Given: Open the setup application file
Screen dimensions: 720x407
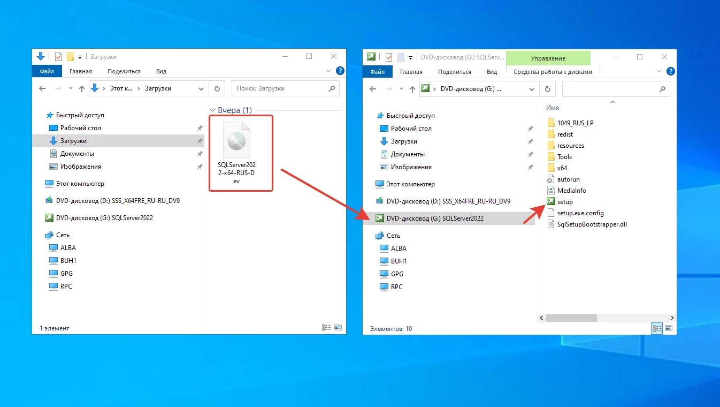Looking at the screenshot, I should tap(564, 202).
